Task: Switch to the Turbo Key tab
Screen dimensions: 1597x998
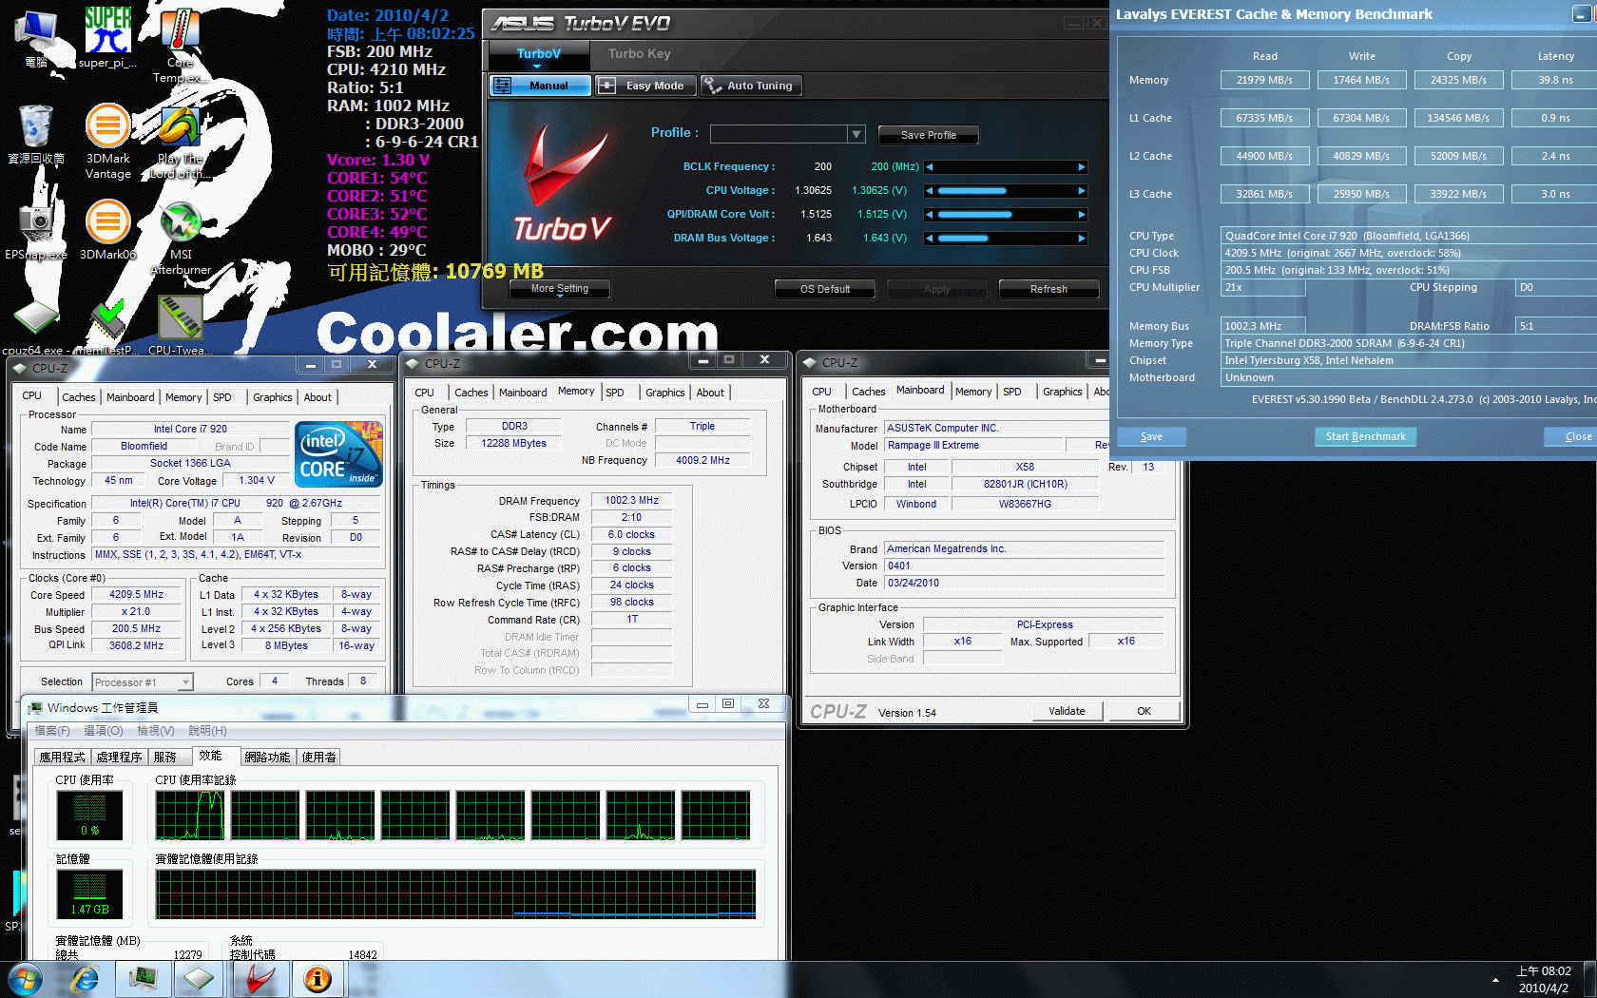Action: tap(640, 54)
